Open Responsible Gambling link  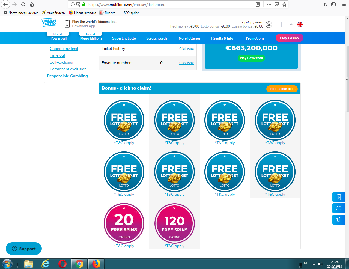[x=67, y=76]
